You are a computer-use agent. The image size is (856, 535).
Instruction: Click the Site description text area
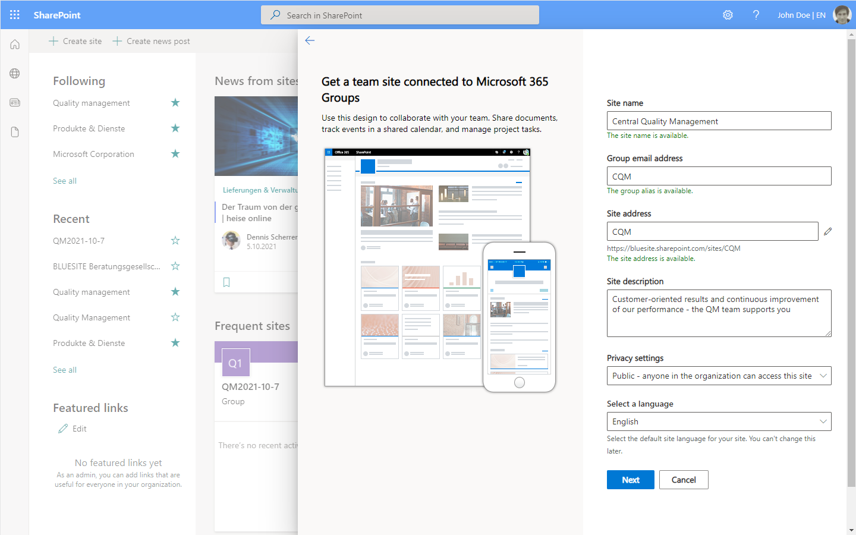click(719, 313)
